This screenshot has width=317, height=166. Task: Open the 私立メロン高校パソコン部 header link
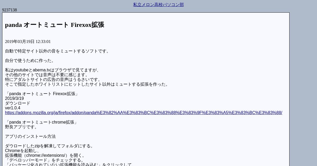[158, 5]
